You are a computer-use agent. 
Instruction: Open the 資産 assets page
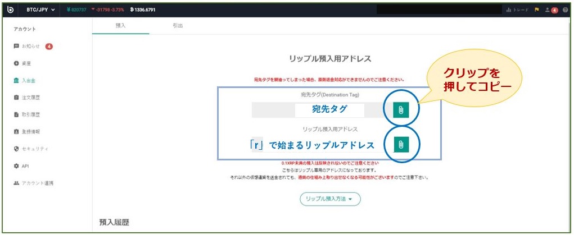[25, 63]
